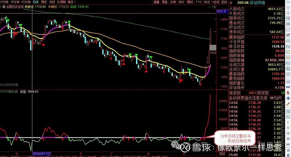Click the 深证换手 4.12% row

[x=257, y=88]
